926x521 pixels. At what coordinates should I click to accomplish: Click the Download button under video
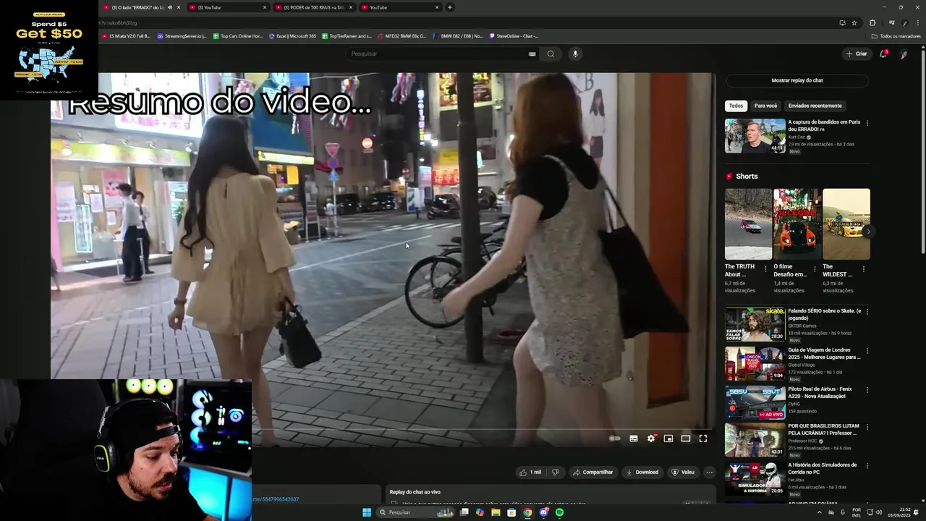pyautogui.click(x=642, y=473)
